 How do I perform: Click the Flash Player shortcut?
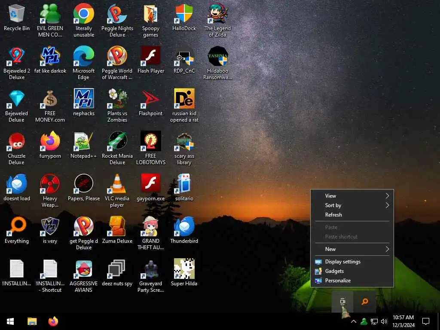click(x=151, y=60)
